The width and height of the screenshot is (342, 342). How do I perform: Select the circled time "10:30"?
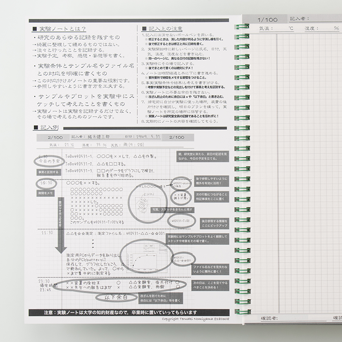pos(46,183)
